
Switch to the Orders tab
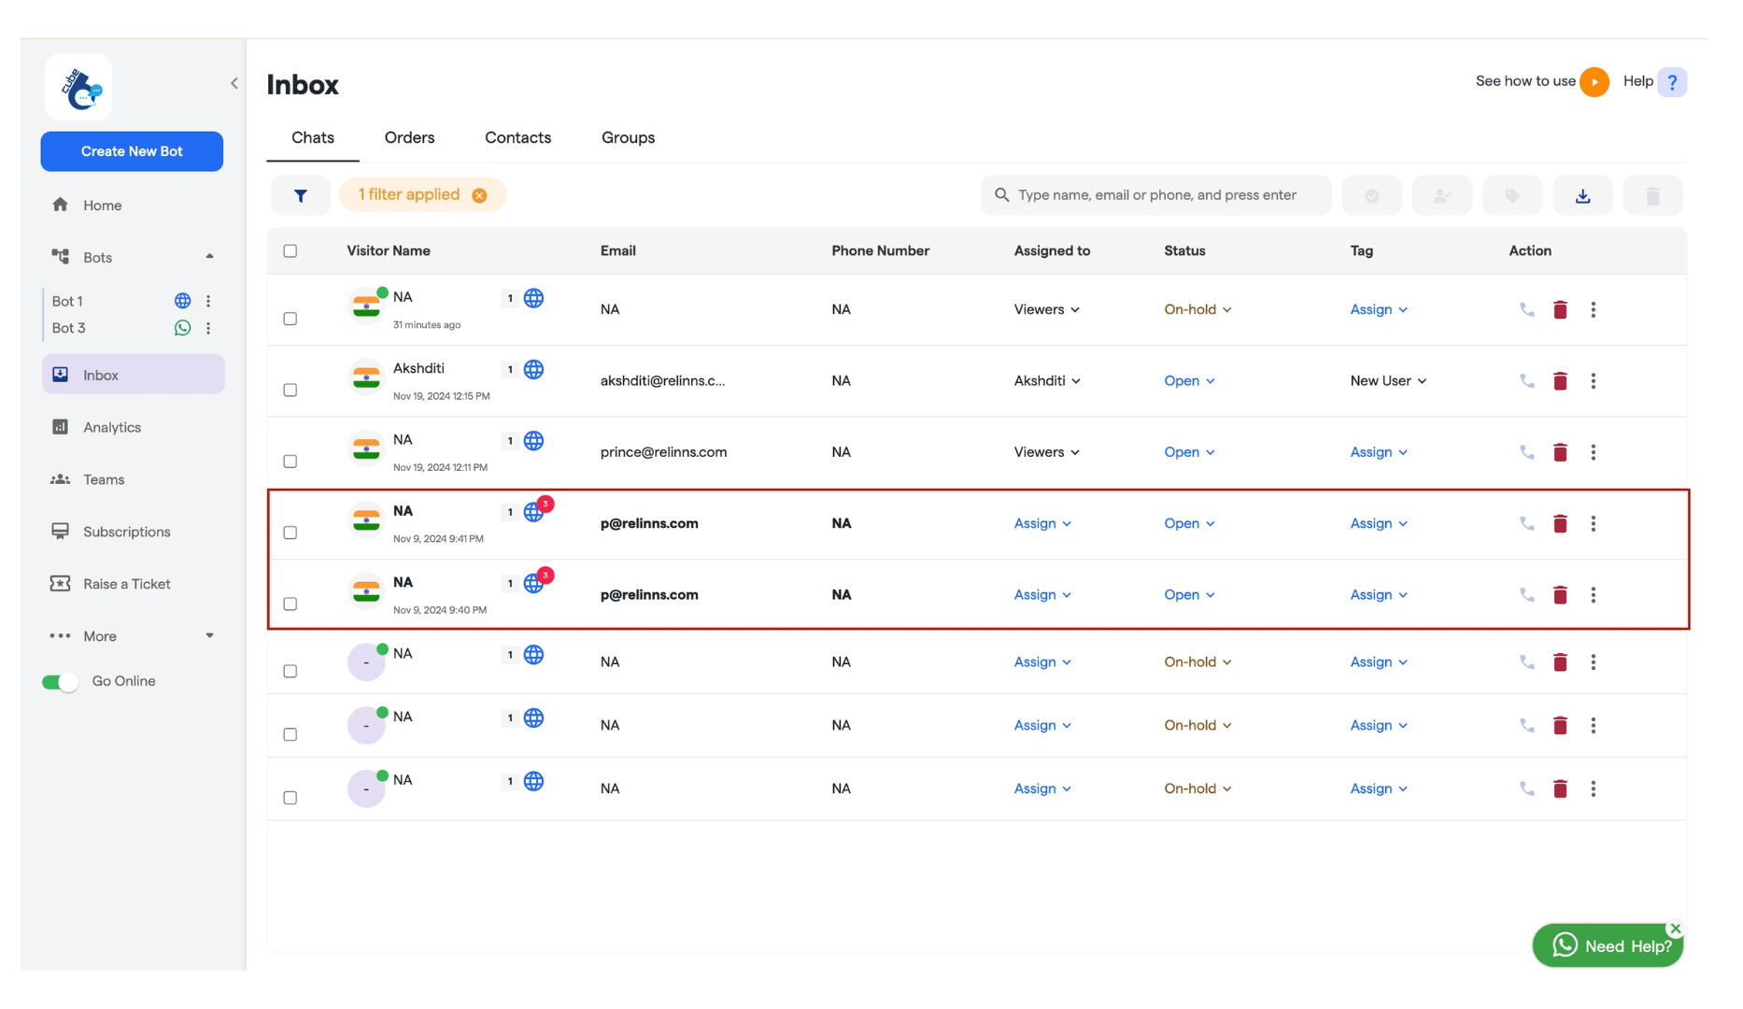[409, 137]
